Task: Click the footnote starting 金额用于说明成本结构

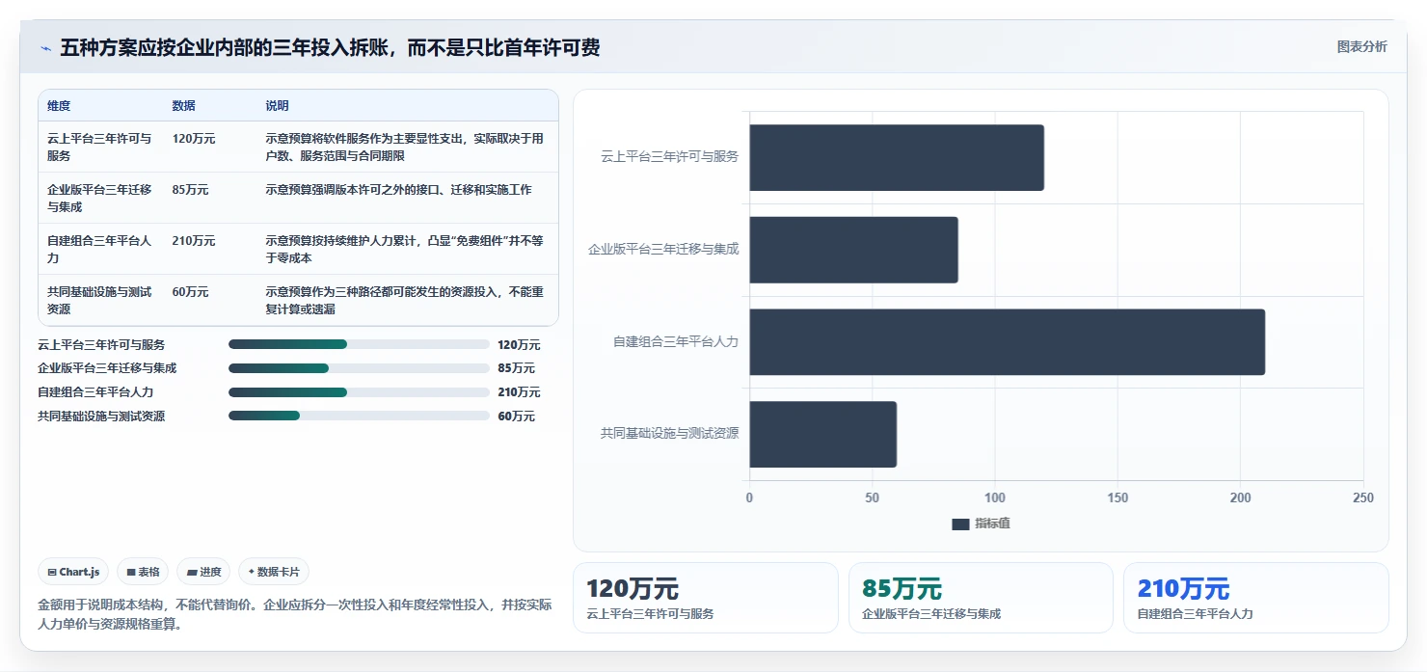Action: (295, 614)
